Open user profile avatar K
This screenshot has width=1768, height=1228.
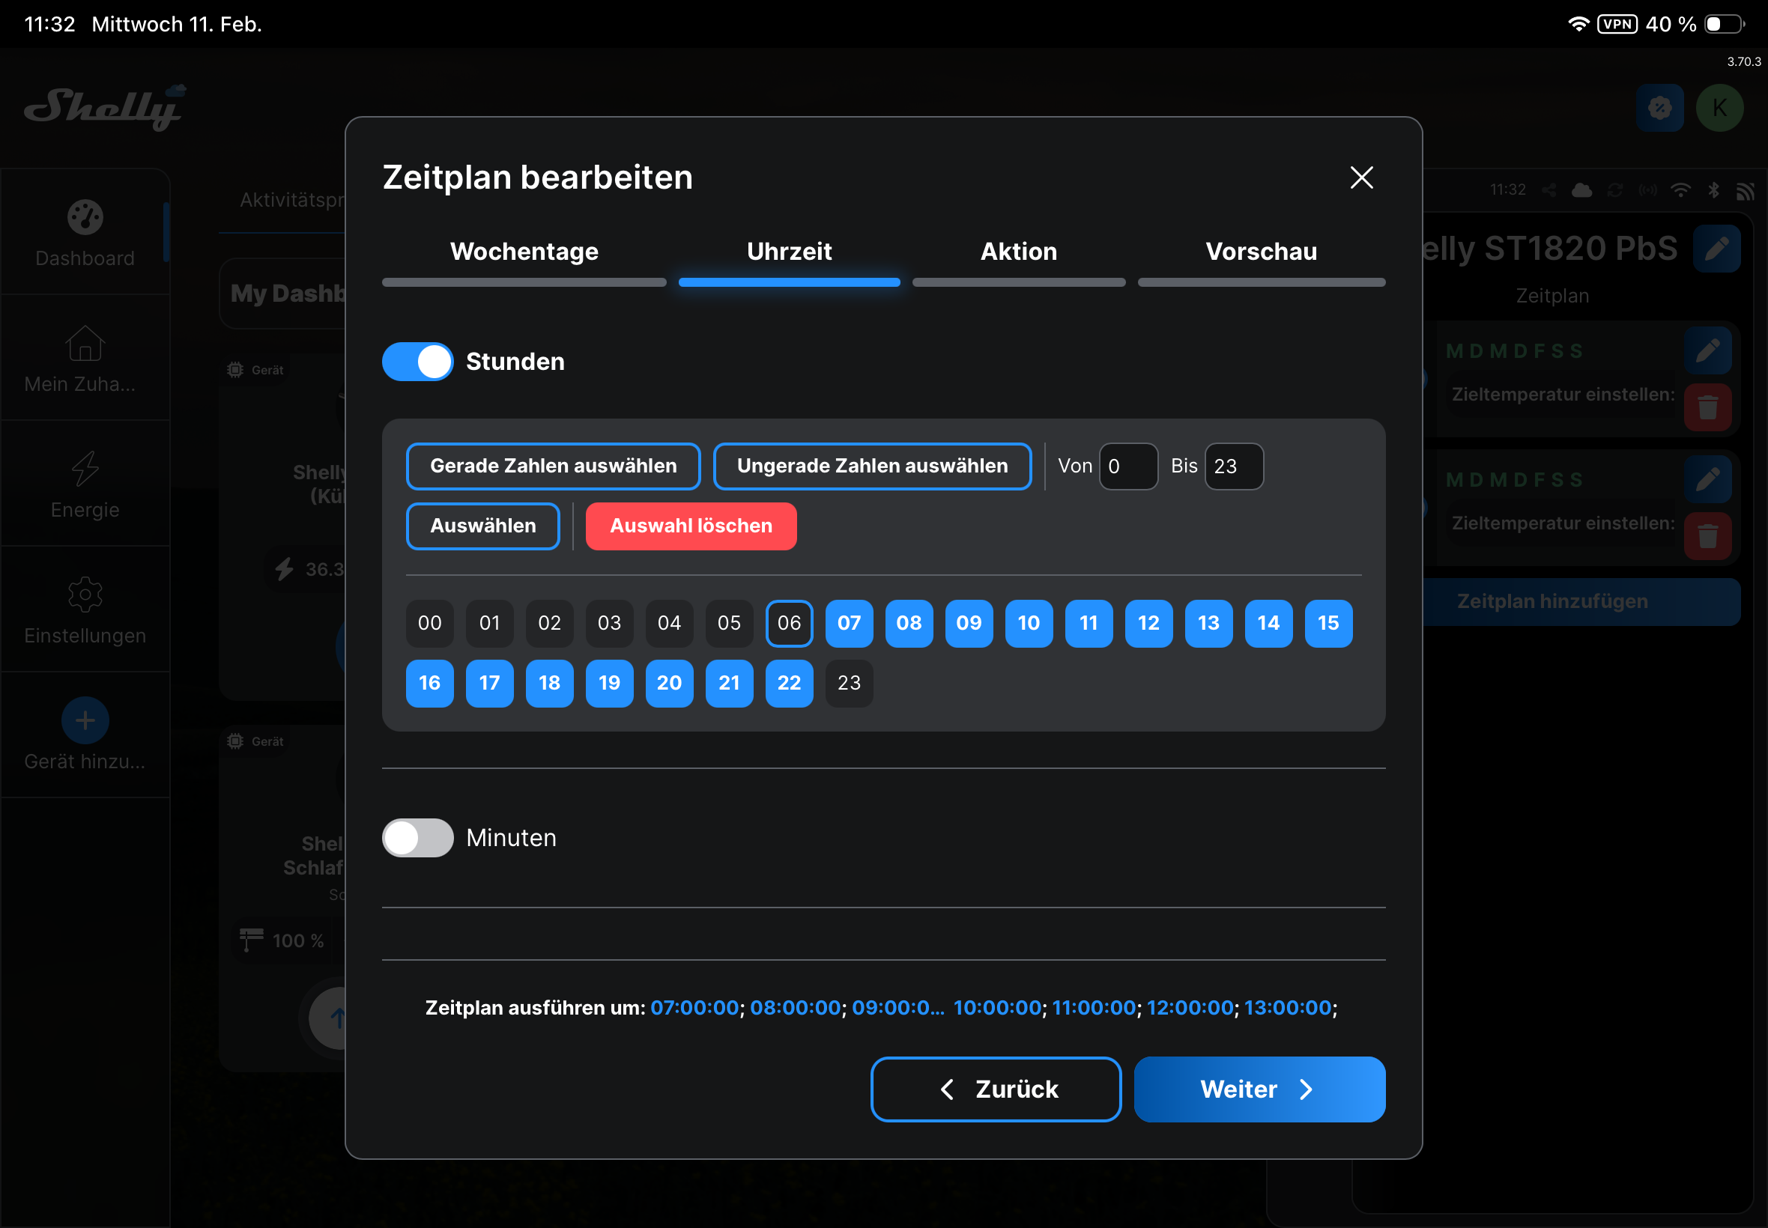(x=1719, y=109)
